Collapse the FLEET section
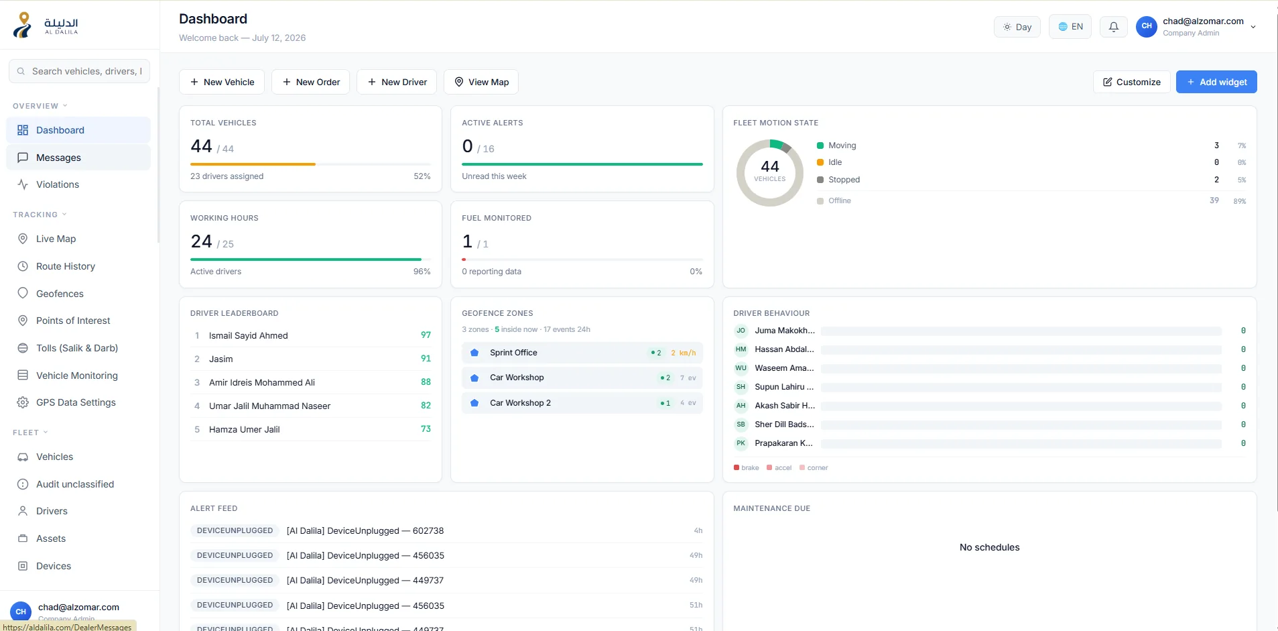This screenshot has width=1278, height=631. tap(31, 433)
